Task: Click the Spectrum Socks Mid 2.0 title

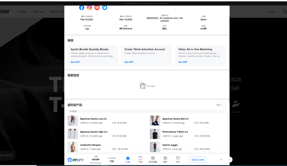Action: [x=175, y=119]
